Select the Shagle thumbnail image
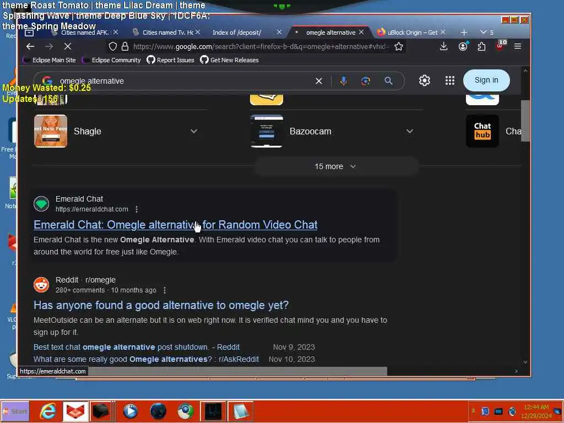The image size is (564, 423). 51,131
